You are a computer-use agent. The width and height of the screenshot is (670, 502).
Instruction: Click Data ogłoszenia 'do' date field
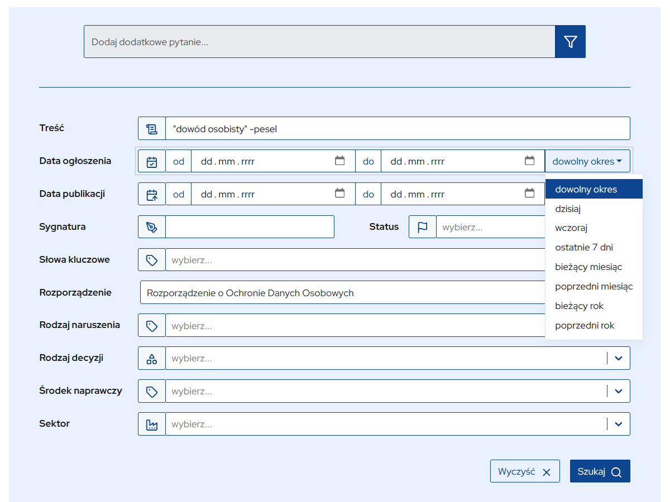[463, 162]
